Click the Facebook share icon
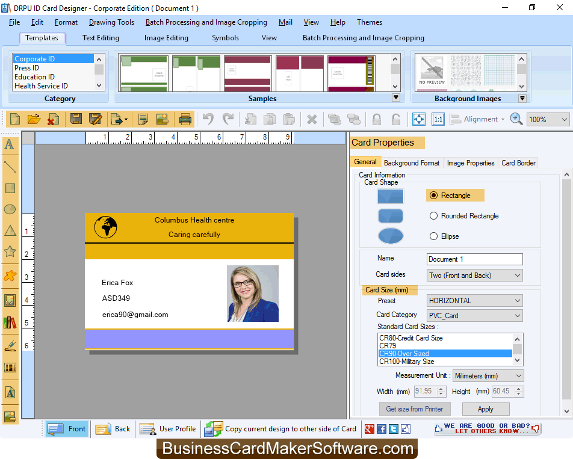This screenshot has width=573, height=459. [x=382, y=429]
